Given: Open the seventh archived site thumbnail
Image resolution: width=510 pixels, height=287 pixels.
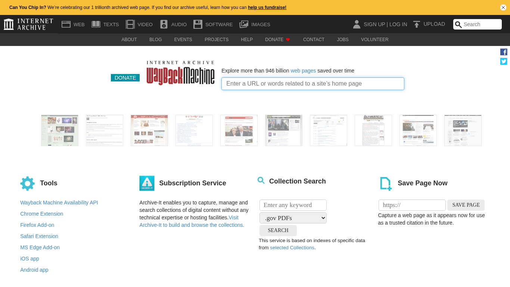Looking at the screenshot, I should 329,130.
